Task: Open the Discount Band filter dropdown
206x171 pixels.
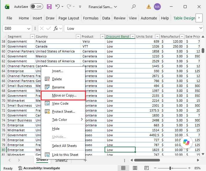Action: (133, 37)
